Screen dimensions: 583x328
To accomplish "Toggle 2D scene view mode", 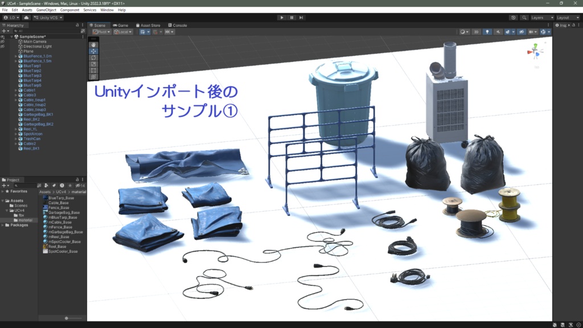I will tap(476, 32).
